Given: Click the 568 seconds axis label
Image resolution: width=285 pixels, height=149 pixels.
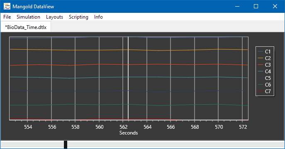Looking at the screenshot, I should (x=195, y=127).
